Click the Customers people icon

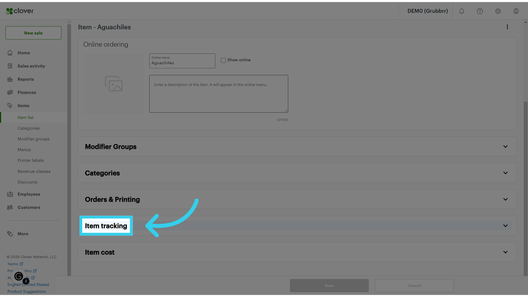click(10, 207)
